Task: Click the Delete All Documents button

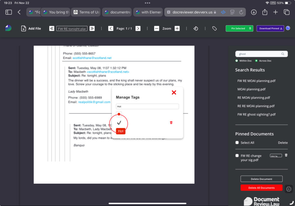Action: (x=261, y=188)
